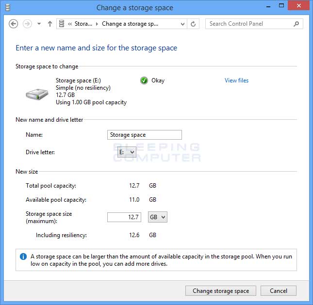Click the Available pool capacity value 11.0
The width and height of the screenshot is (313, 305).
134,200
